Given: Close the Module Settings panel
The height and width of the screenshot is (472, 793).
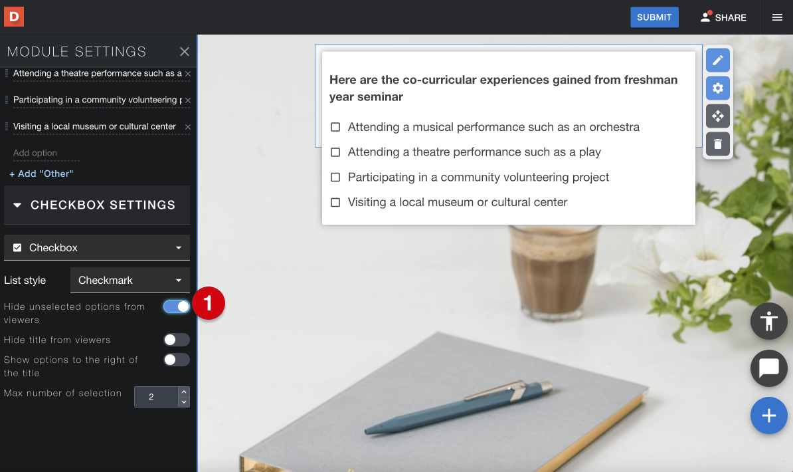Looking at the screenshot, I should (x=185, y=52).
